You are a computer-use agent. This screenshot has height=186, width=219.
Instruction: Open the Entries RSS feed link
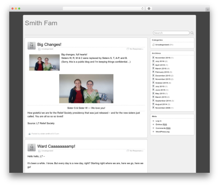click(161, 124)
